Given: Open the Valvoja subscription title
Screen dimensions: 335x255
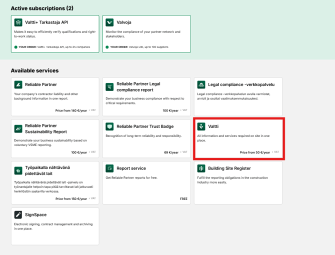Looking at the screenshot, I should (124, 22).
